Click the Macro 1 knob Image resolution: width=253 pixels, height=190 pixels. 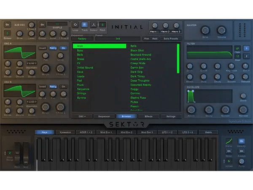(155, 25)
